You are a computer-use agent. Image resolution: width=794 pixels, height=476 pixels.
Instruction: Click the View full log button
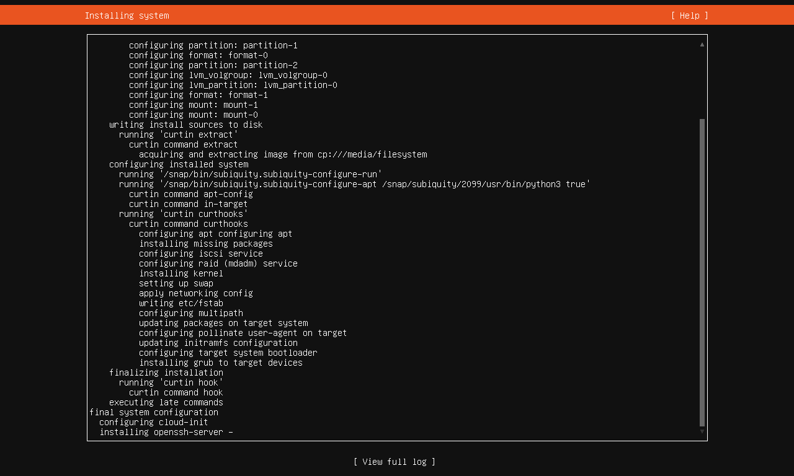395,462
